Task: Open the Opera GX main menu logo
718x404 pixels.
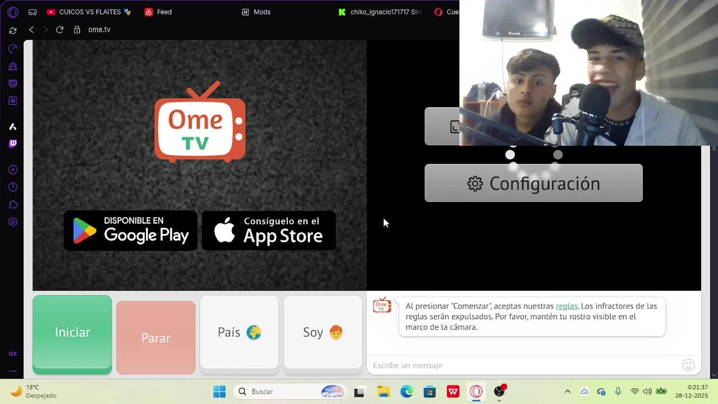Action: click(x=13, y=12)
